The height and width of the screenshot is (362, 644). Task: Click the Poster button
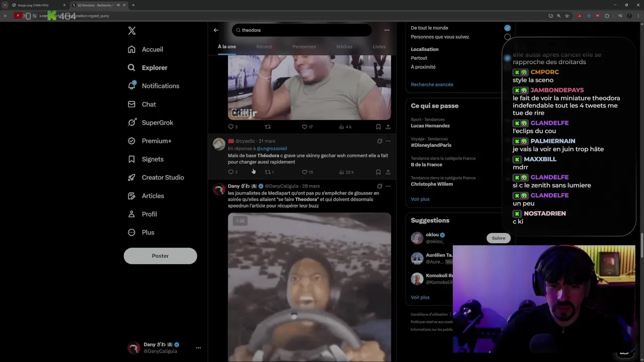(x=160, y=256)
